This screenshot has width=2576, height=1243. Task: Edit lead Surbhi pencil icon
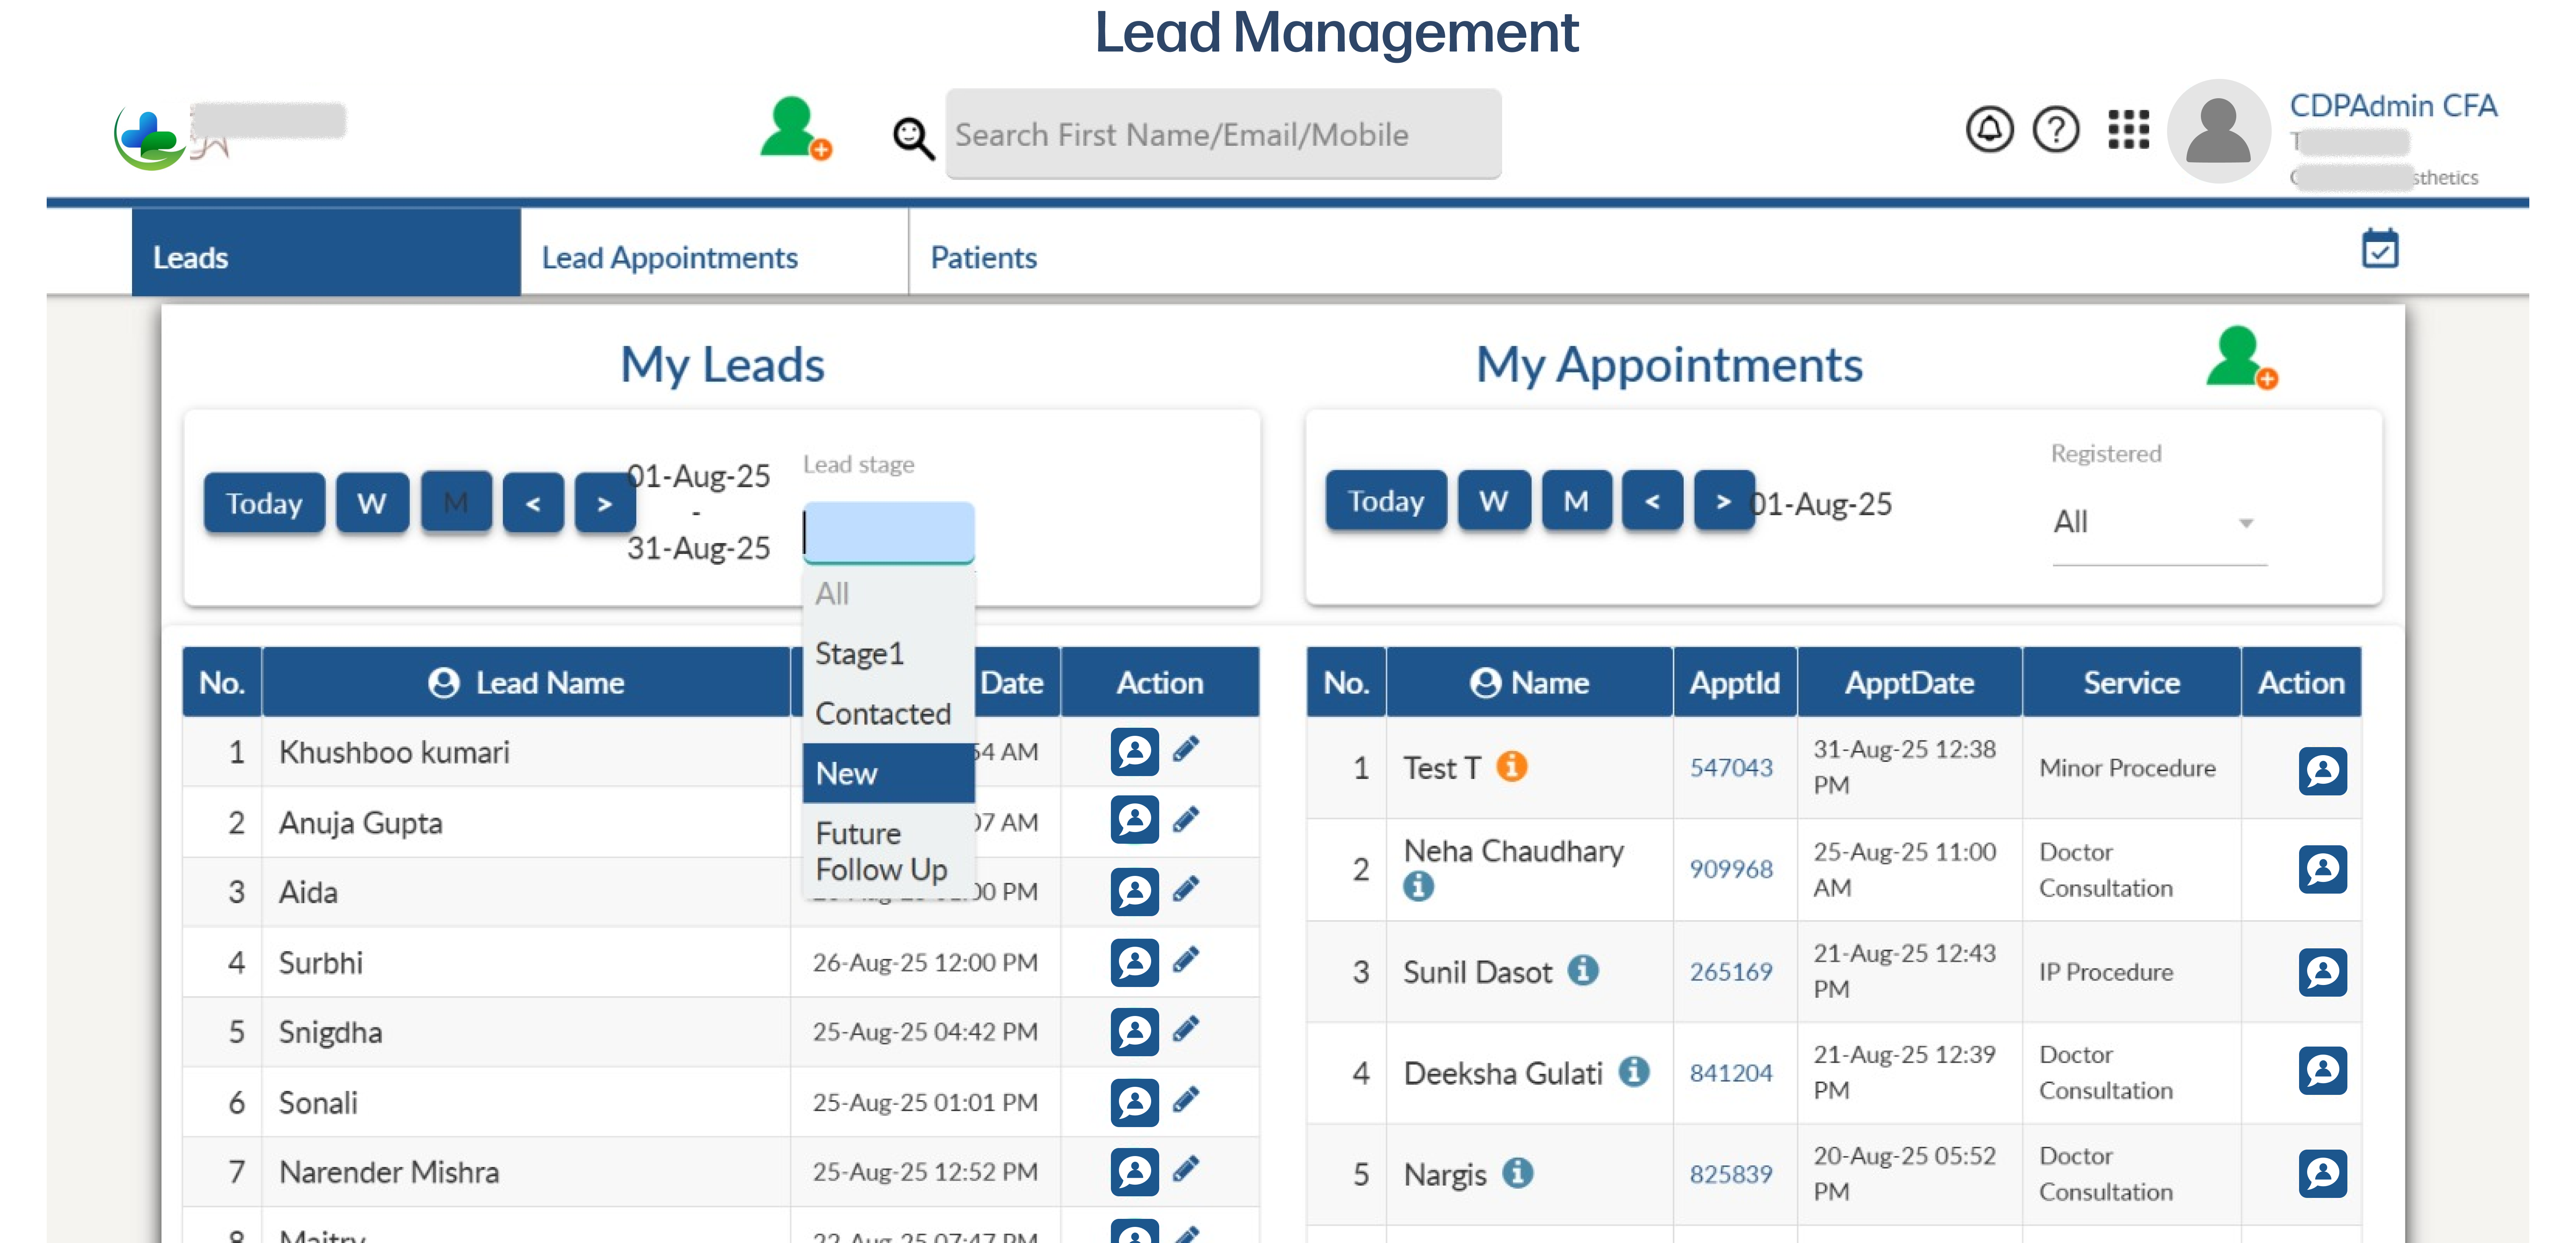[1186, 960]
